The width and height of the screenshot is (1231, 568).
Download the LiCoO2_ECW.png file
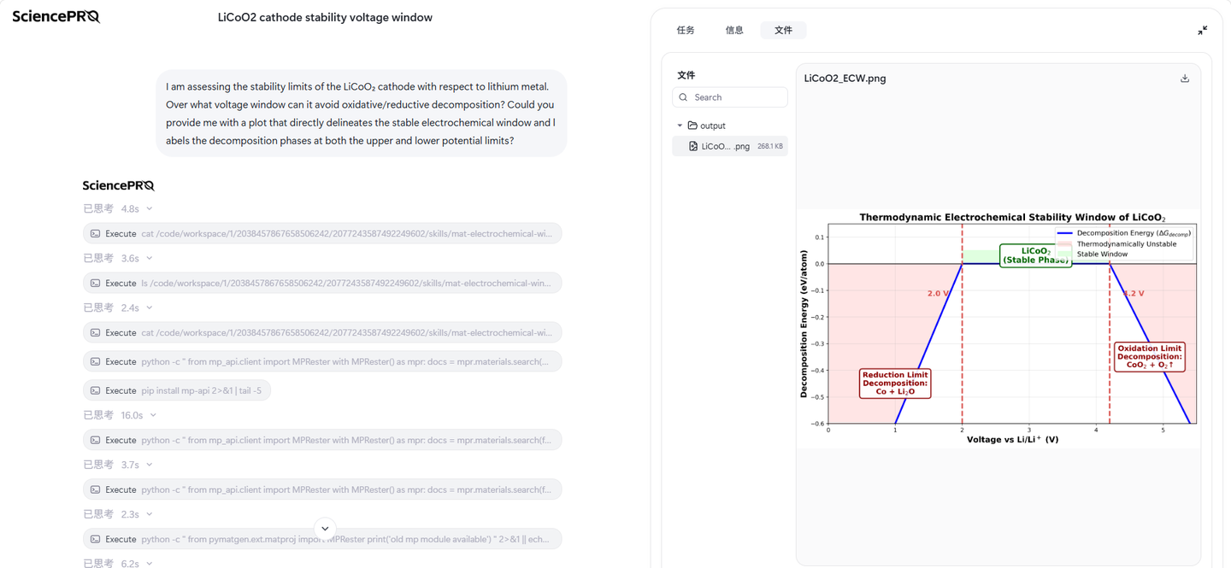(1185, 79)
